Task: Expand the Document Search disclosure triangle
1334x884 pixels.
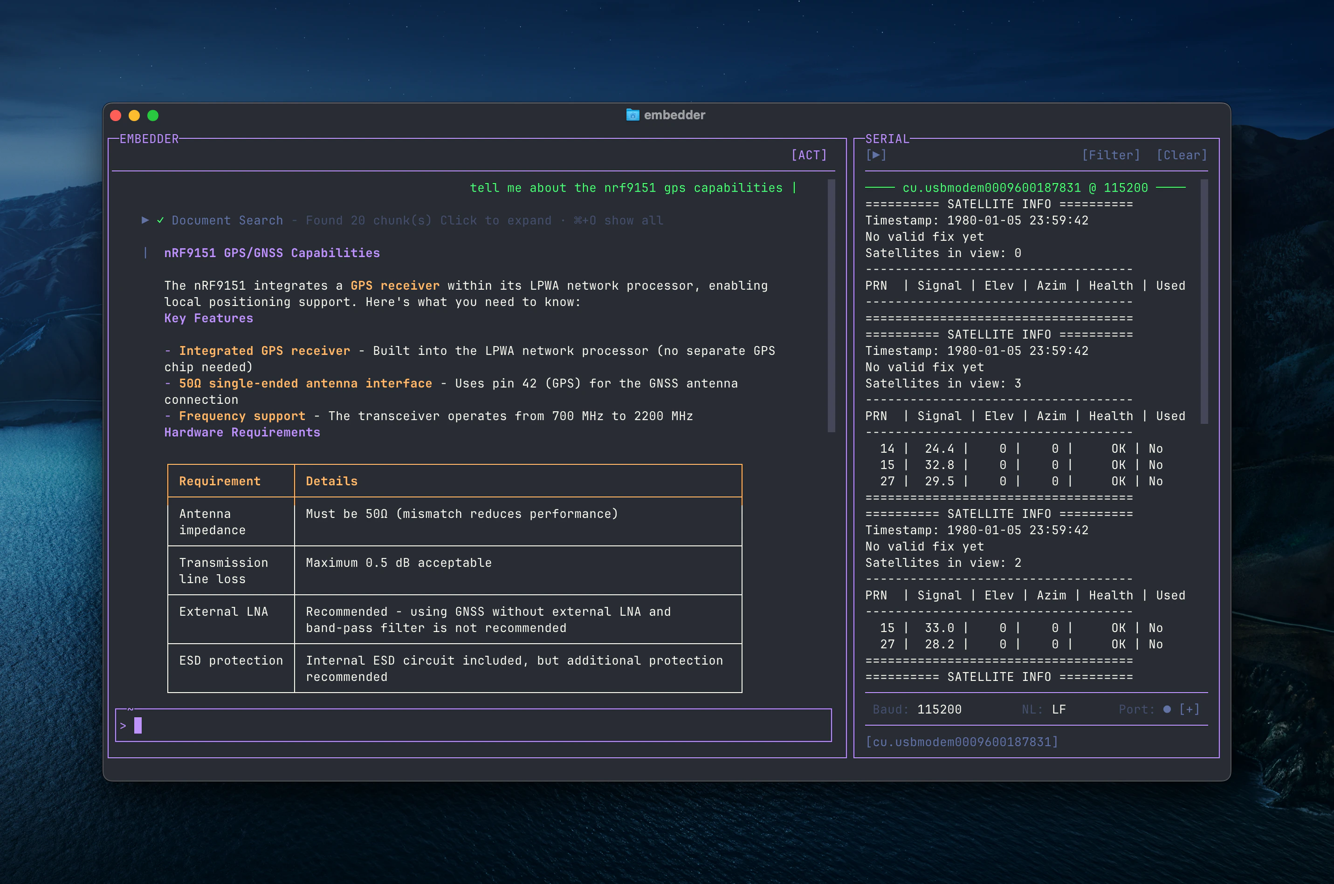Action: click(145, 220)
